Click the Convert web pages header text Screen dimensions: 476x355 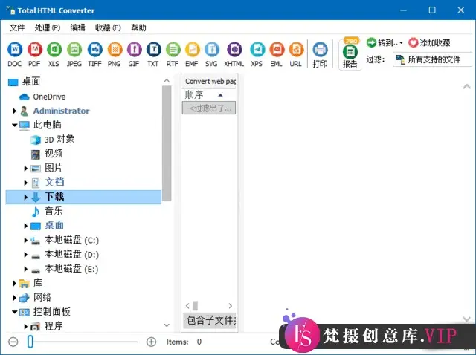coord(210,81)
